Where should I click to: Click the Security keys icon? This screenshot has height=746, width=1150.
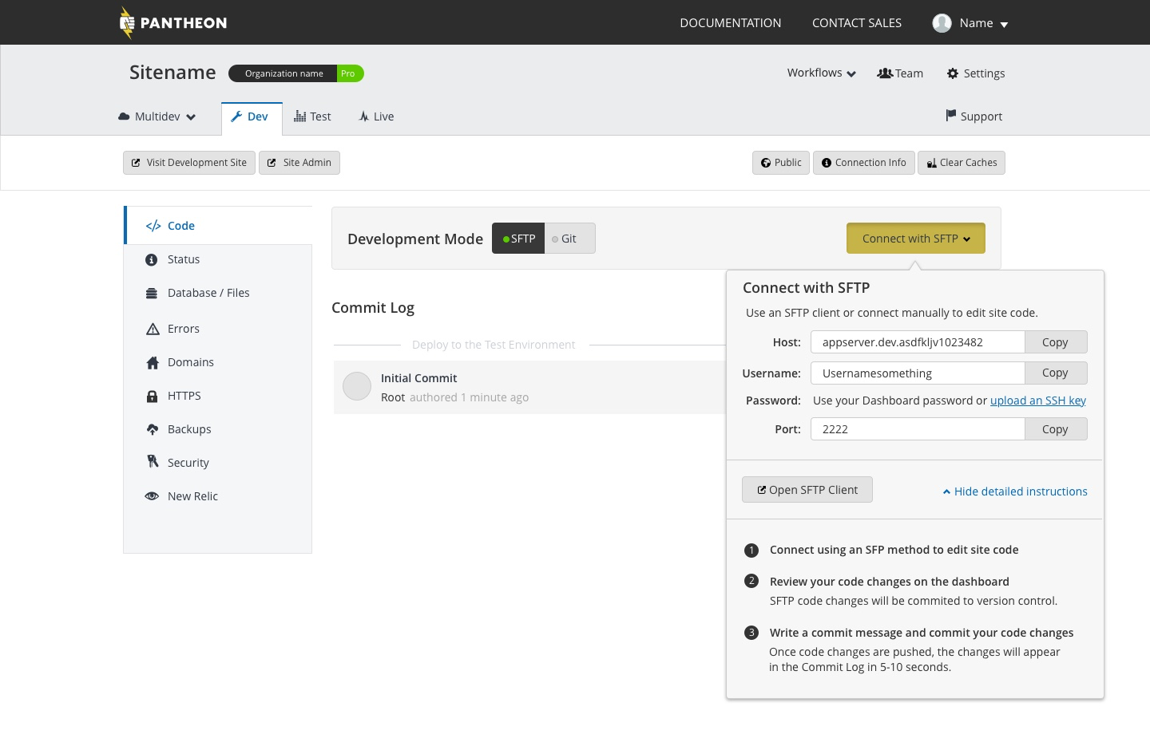[153, 462]
